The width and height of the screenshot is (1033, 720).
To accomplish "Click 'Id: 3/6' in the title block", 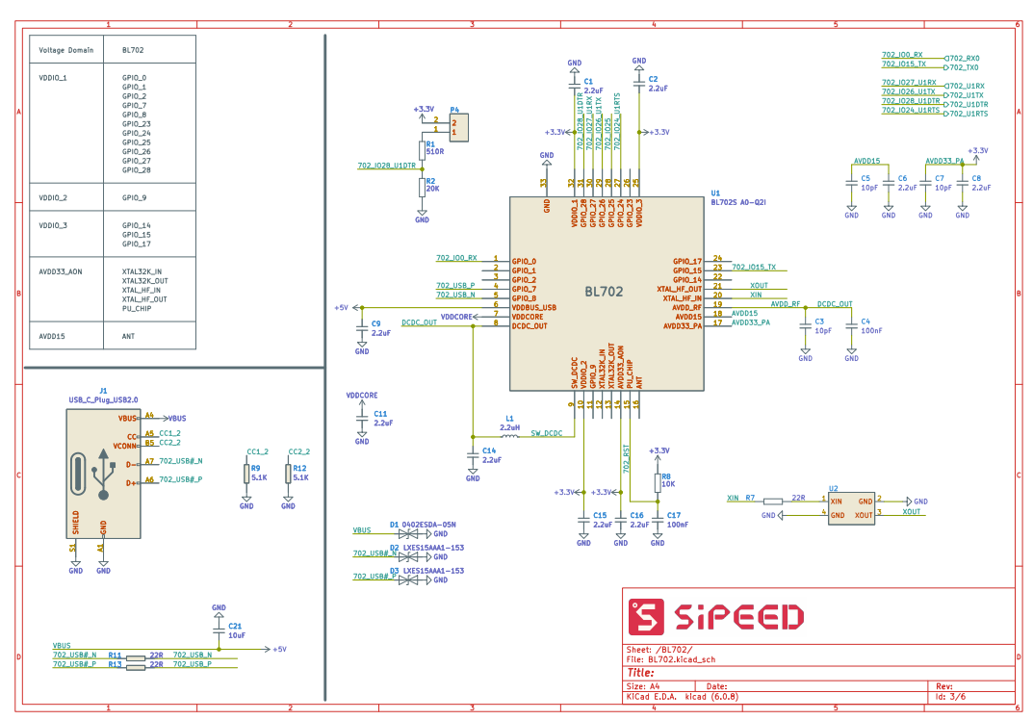I will (x=950, y=696).
